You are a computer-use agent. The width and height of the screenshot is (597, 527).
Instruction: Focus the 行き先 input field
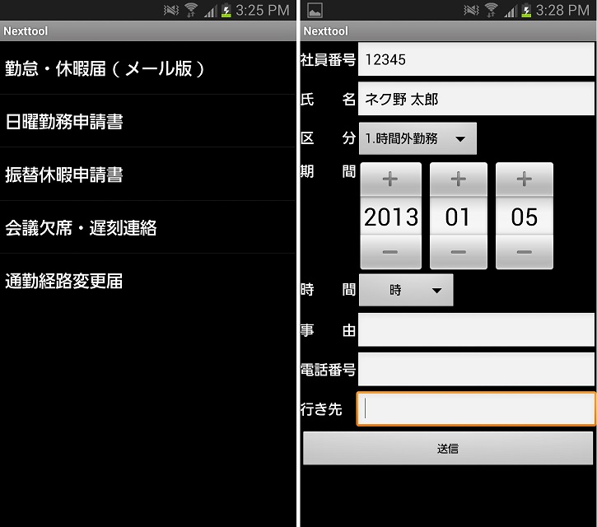point(476,408)
